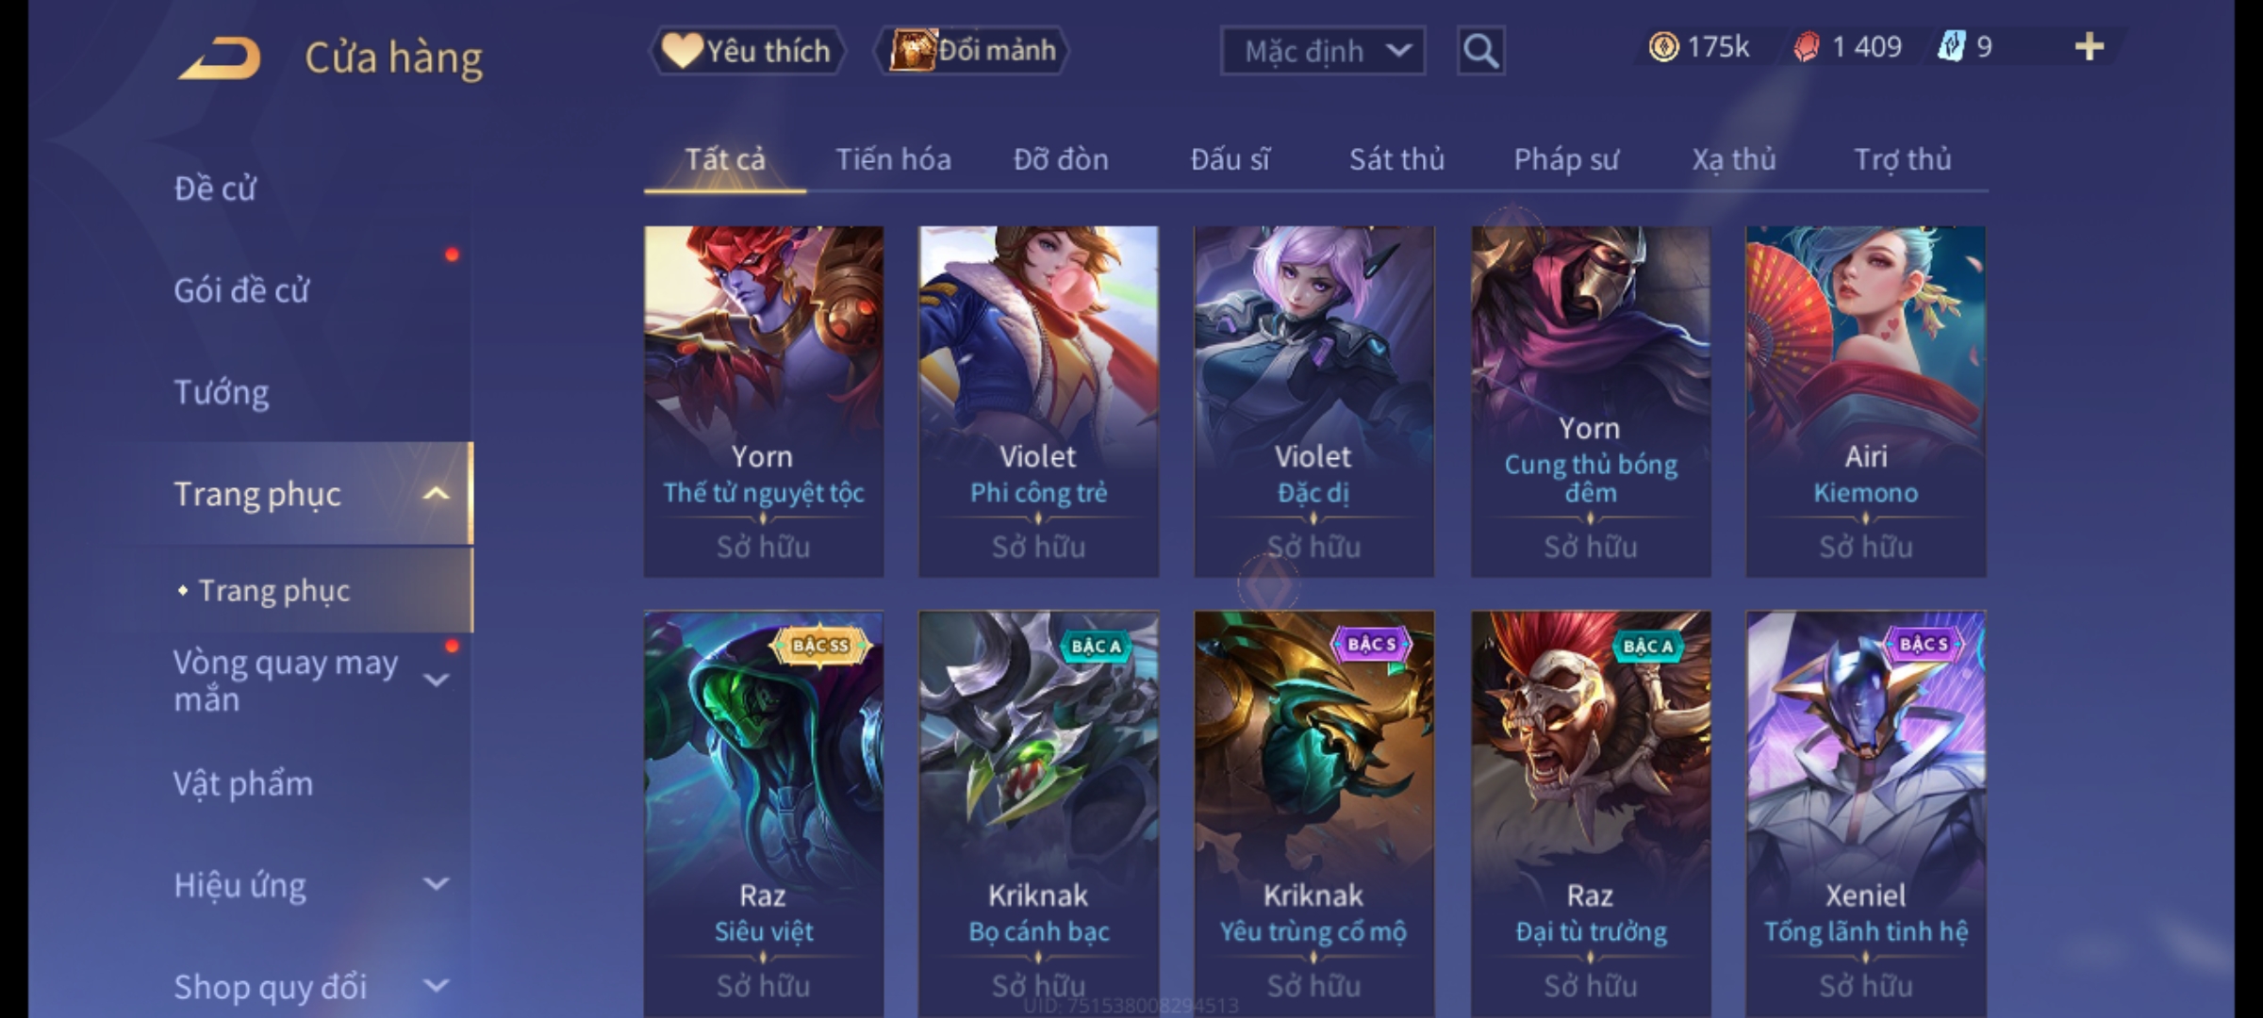The width and height of the screenshot is (2263, 1018).
Task: Open the search magnifier icon
Action: pyautogui.click(x=1480, y=51)
